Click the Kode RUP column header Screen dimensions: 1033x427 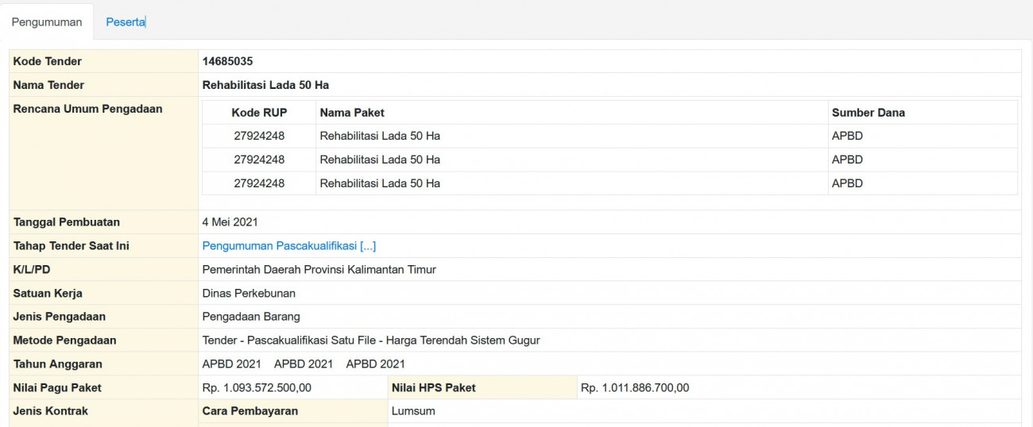click(x=259, y=113)
